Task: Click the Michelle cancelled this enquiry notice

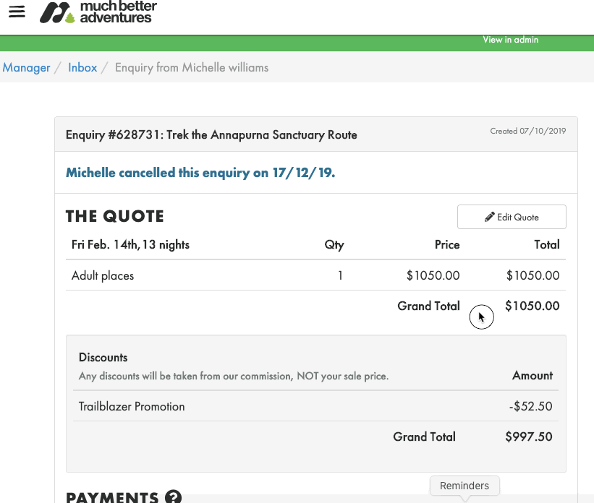Action: click(200, 173)
